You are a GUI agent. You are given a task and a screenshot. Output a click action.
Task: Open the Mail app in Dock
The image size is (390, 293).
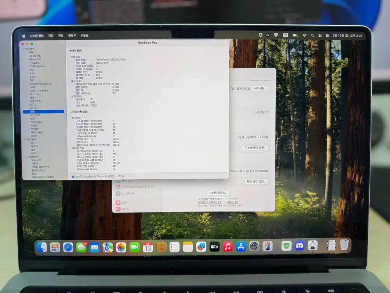[94, 247]
